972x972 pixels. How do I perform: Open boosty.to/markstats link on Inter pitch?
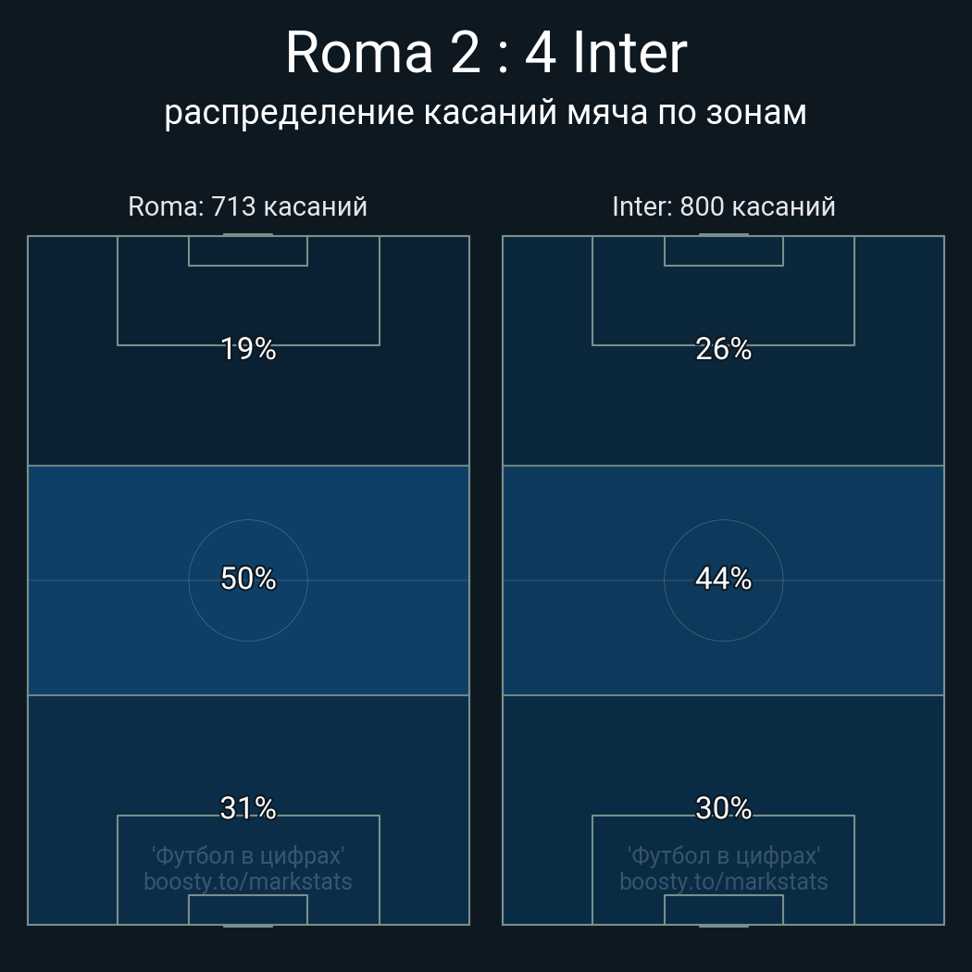(x=723, y=881)
